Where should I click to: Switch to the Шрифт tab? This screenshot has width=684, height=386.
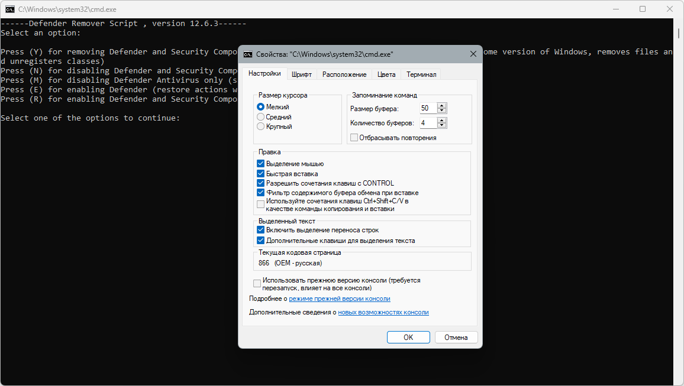click(301, 74)
